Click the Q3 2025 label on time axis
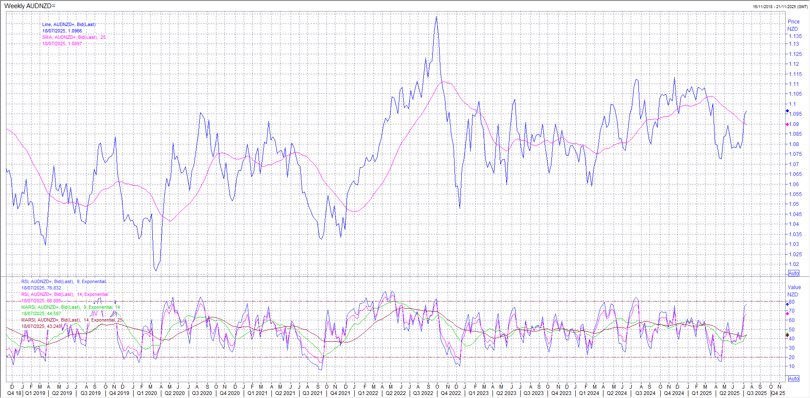Screen dimensions: 810x398 756,393
